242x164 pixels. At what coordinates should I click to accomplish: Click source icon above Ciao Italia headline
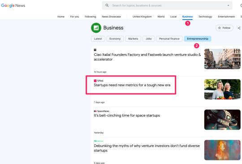[x=95, y=50]
